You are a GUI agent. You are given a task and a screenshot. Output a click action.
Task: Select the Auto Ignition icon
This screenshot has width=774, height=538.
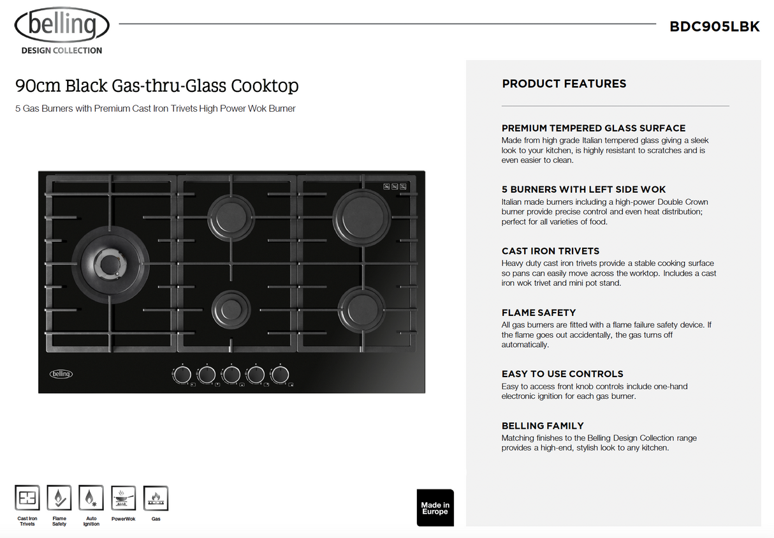pyautogui.click(x=91, y=498)
